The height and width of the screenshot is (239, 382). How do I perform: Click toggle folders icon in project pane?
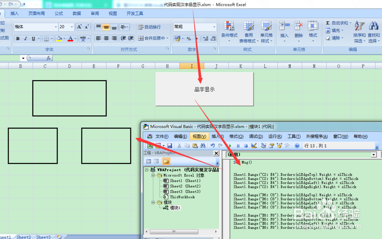[x=166, y=161]
